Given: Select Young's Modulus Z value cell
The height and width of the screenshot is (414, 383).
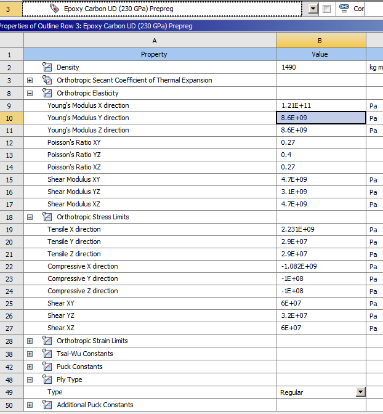Looking at the screenshot, I should [321, 130].
